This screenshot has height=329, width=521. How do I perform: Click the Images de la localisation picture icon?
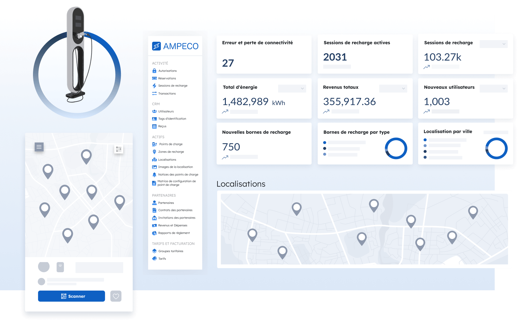coord(154,167)
